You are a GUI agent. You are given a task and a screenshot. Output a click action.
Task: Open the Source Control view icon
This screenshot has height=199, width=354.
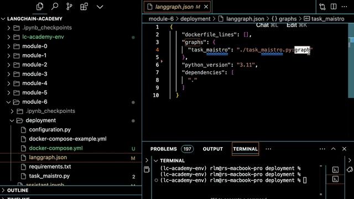click(69, 7)
